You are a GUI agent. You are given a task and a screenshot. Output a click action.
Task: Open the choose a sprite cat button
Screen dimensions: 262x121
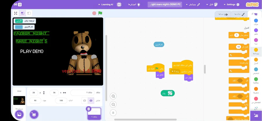tap(34, 115)
